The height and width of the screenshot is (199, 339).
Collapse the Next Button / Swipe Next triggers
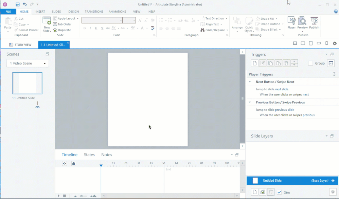point(250,82)
